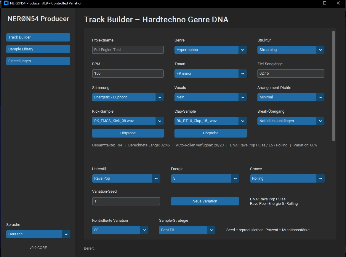Click the 'Gesamttakte: 104' status text
The width and height of the screenshot is (346, 257).
coord(107,145)
